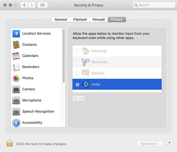Image resolution: width=177 pixels, height=152 pixels.
Task: Select Camera label in list
Action: click(29, 89)
